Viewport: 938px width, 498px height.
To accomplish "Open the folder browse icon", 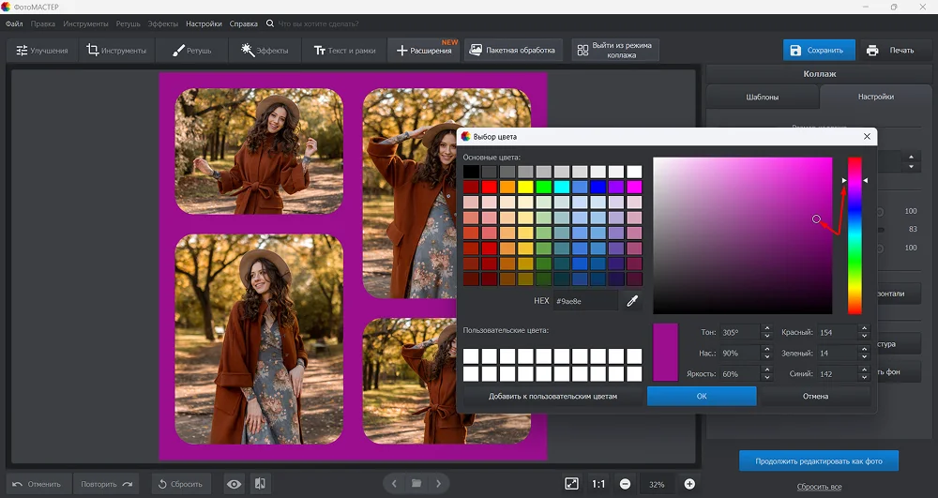I will pos(416,484).
